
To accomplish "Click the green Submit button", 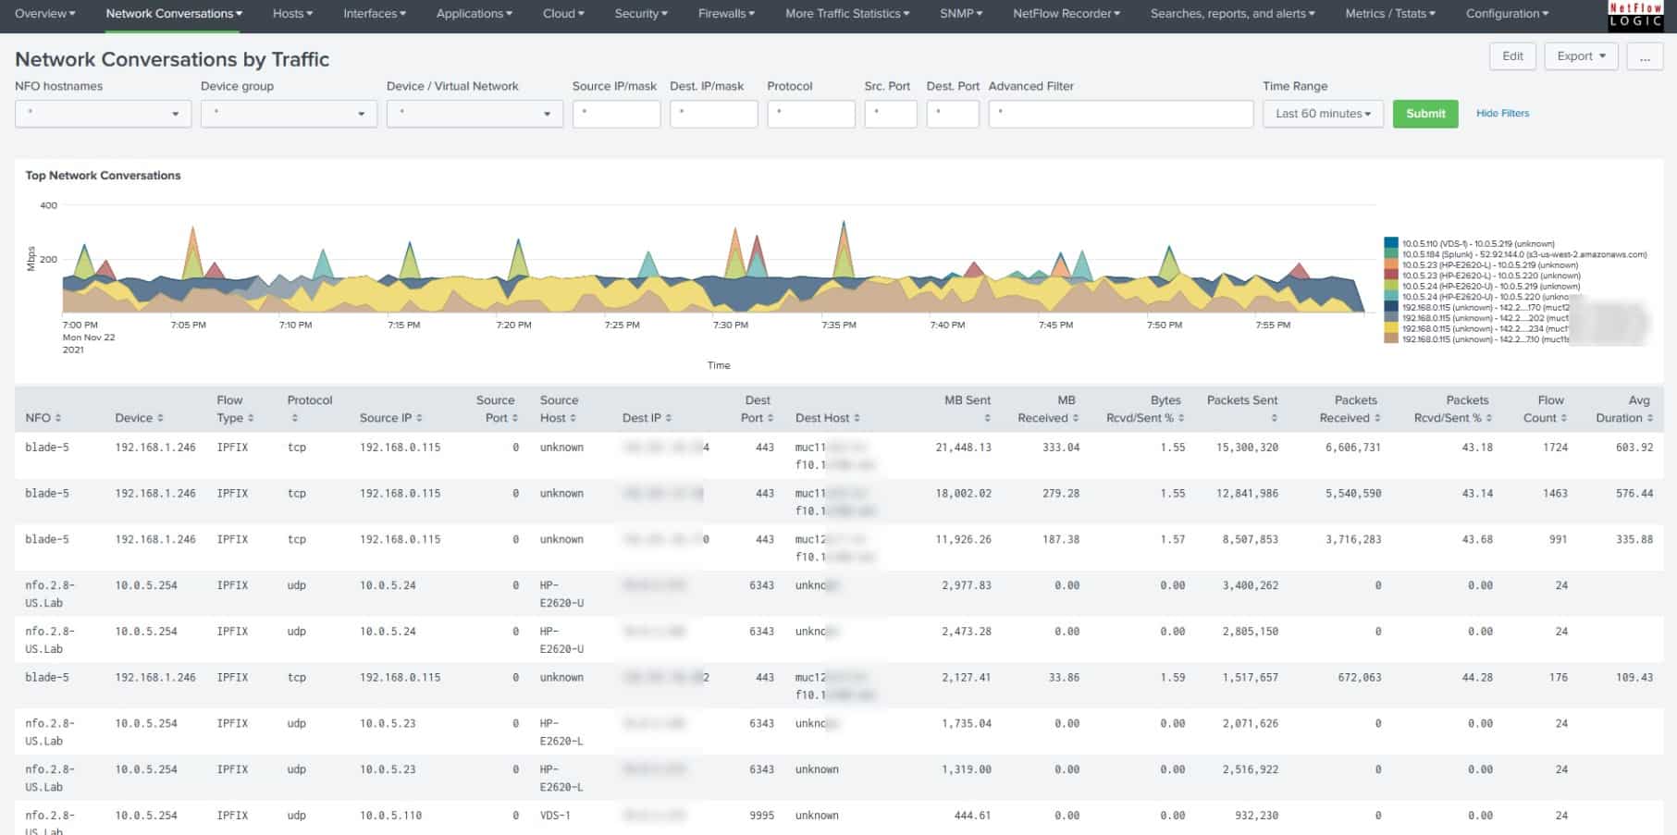I will [1425, 114].
